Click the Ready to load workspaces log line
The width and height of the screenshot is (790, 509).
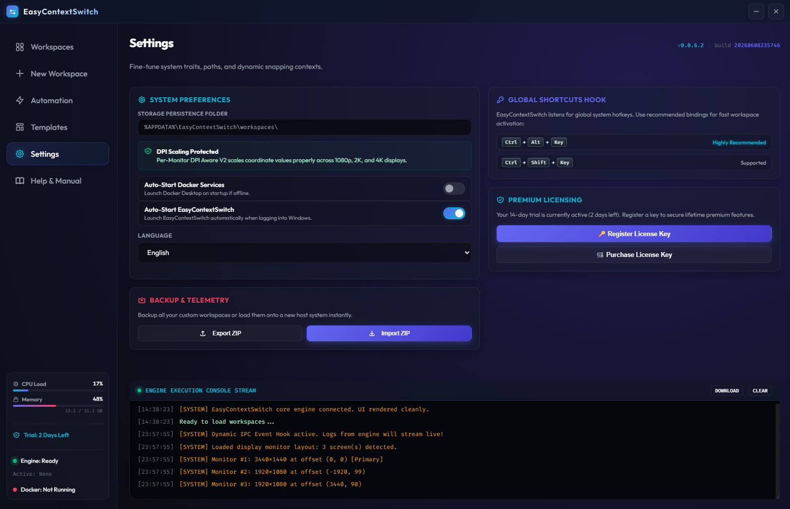tap(227, 422)
